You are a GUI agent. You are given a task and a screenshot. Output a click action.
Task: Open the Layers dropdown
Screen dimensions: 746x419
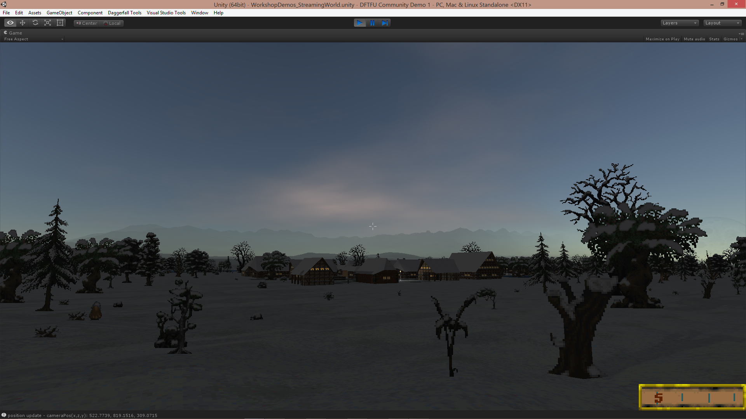pos(679,23)
